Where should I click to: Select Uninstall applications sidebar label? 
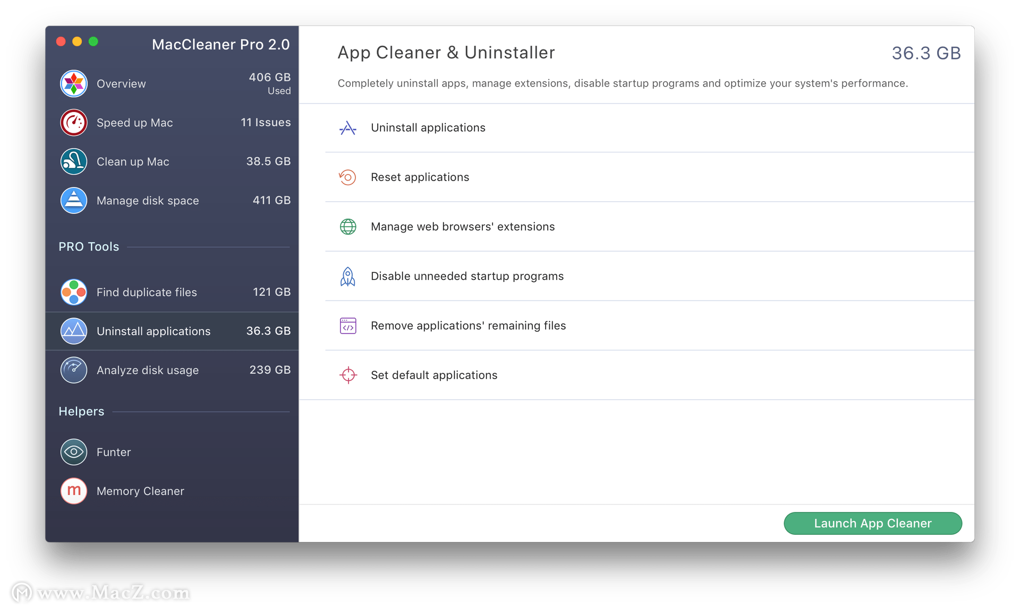154,331
